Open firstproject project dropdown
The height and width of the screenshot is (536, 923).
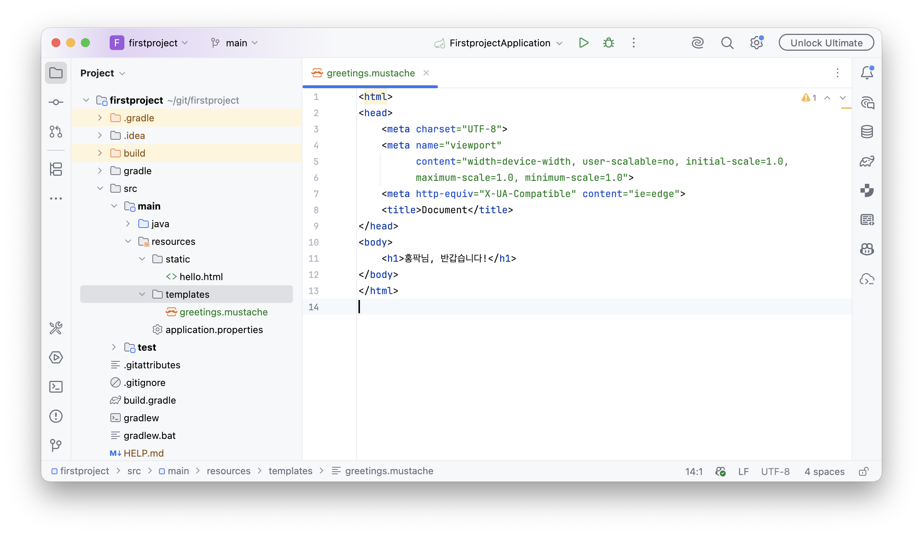[149, 43]
